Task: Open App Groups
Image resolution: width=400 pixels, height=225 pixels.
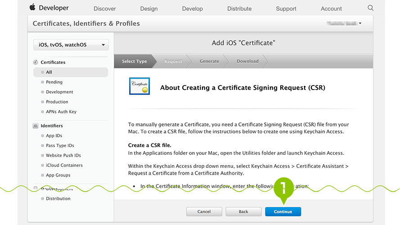Action: click(58, 175)
